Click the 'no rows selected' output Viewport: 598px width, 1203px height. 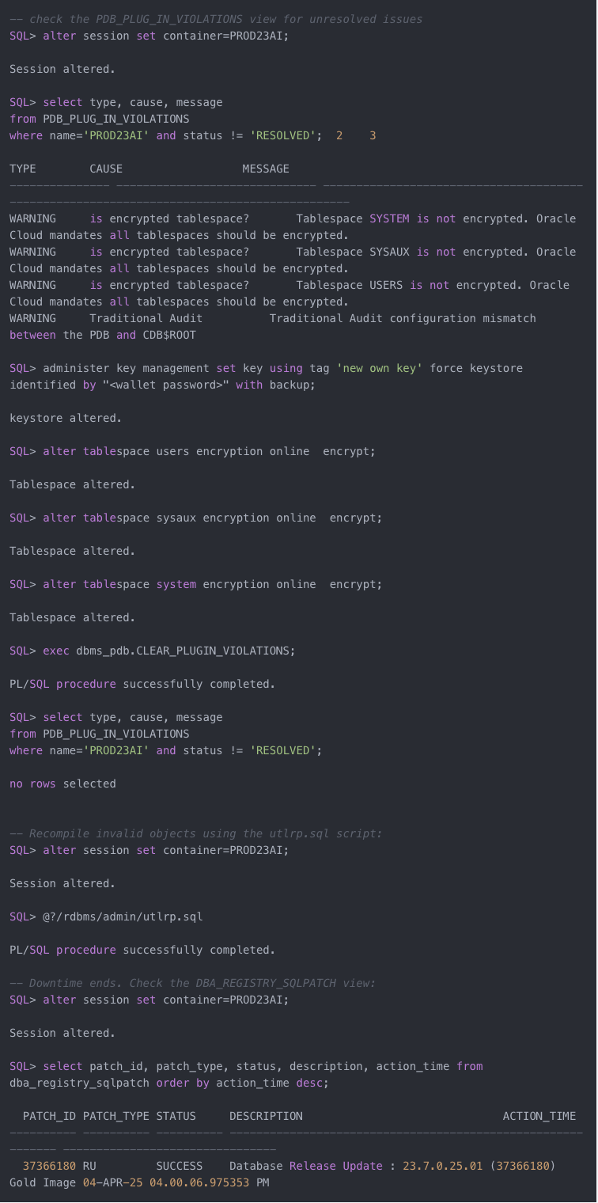click(62, 784)
